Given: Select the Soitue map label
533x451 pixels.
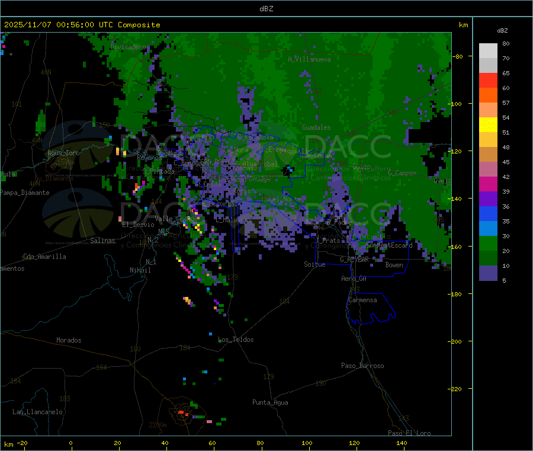Looking at the screenshot, I should [x=314, y=264].
